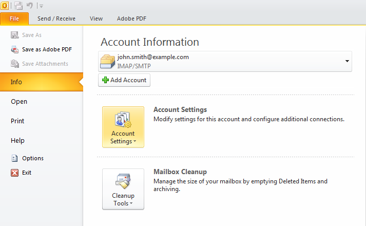Click the IMAP/SMTP account type text
This screenshot has height=226, width=366.
[x=134, y=66]
